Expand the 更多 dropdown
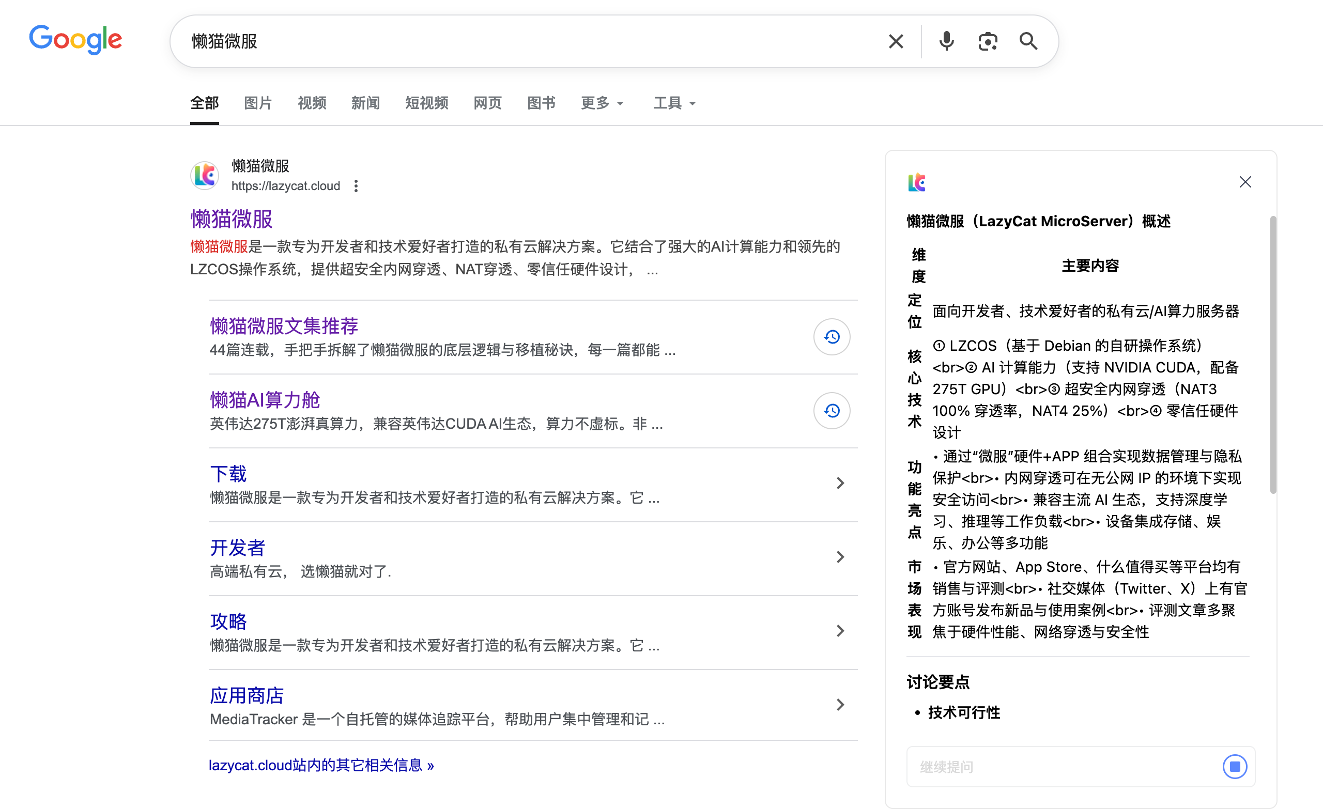Viewport: 1323px width, 809px height. pyautogui.click(x=602, y=102)
